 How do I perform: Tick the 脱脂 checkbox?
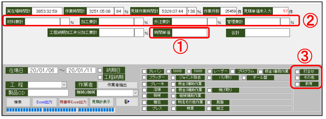209,102
